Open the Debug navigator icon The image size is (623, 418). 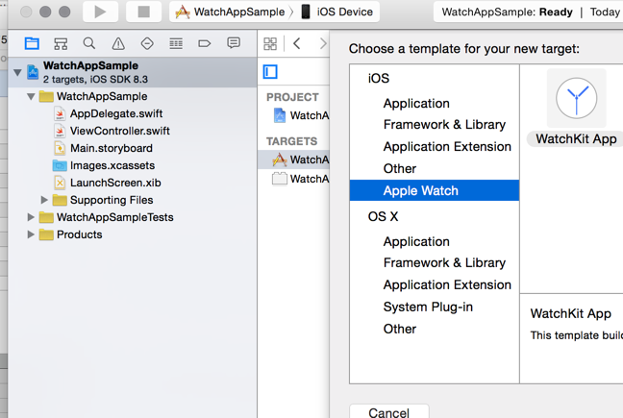pos(176,44)
